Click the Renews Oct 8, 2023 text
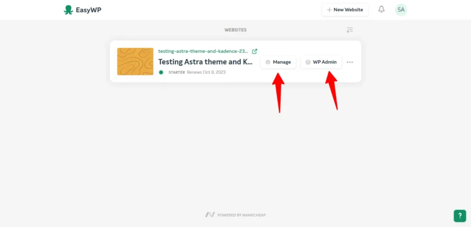 pyautogui.click(x=206, y=72)
